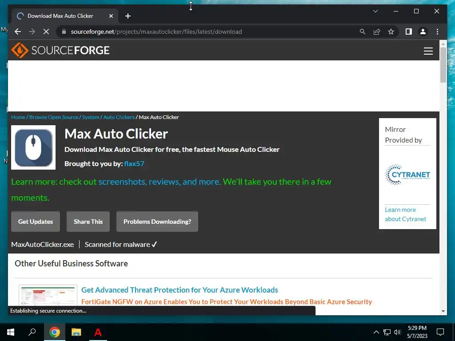Open the SourceForge hamburger menu

tap(428, 51)
